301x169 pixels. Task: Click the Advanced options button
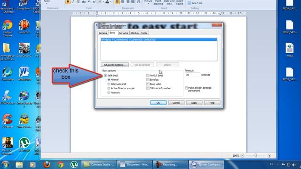click(115, 65)
